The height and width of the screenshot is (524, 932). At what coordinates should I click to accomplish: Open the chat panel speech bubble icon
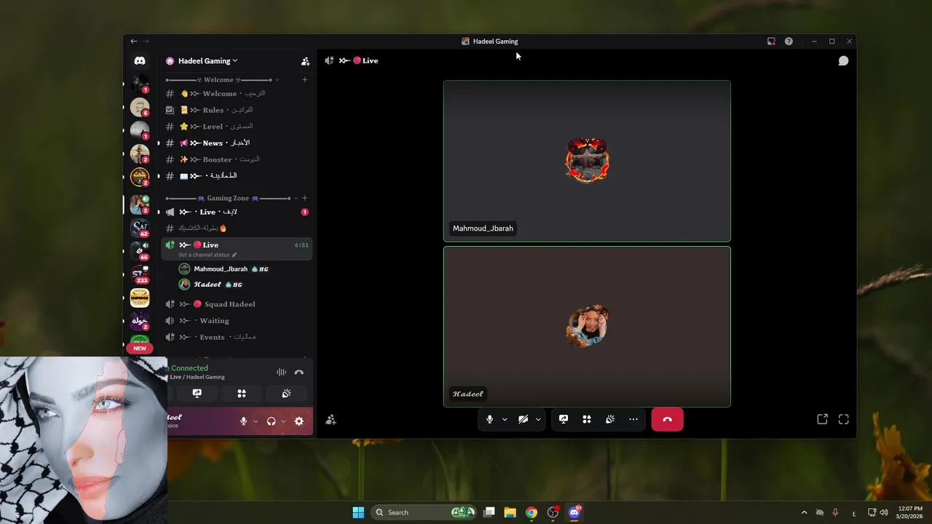click(843, 61)
